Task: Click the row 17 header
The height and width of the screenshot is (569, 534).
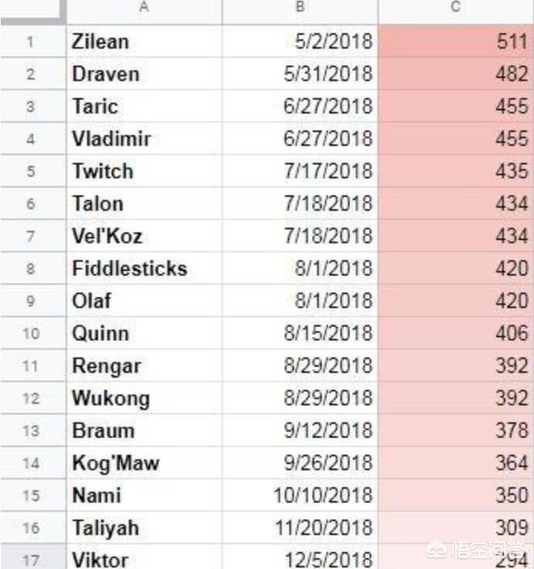Action: 32,558
